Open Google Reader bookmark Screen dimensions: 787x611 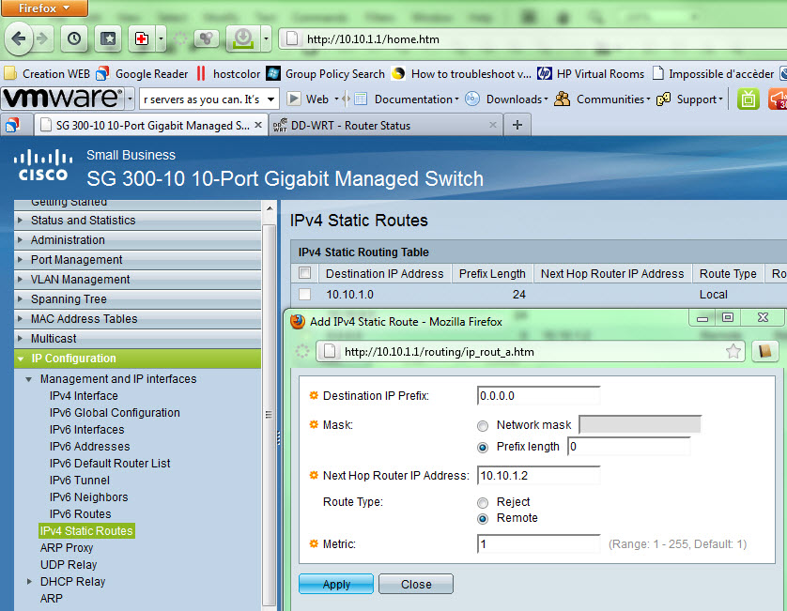pyautogui.click(x=142, y=74)
